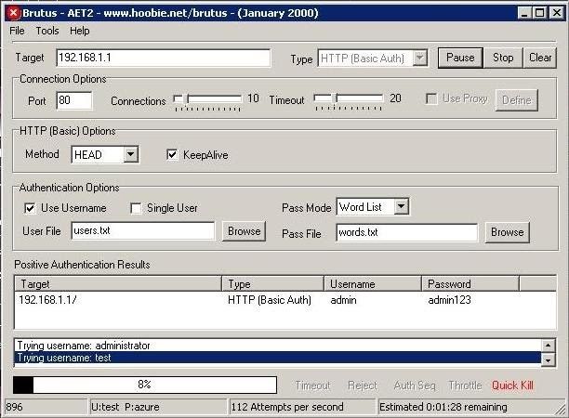Select the 192.168.1.1/ result row

(285, 300)
